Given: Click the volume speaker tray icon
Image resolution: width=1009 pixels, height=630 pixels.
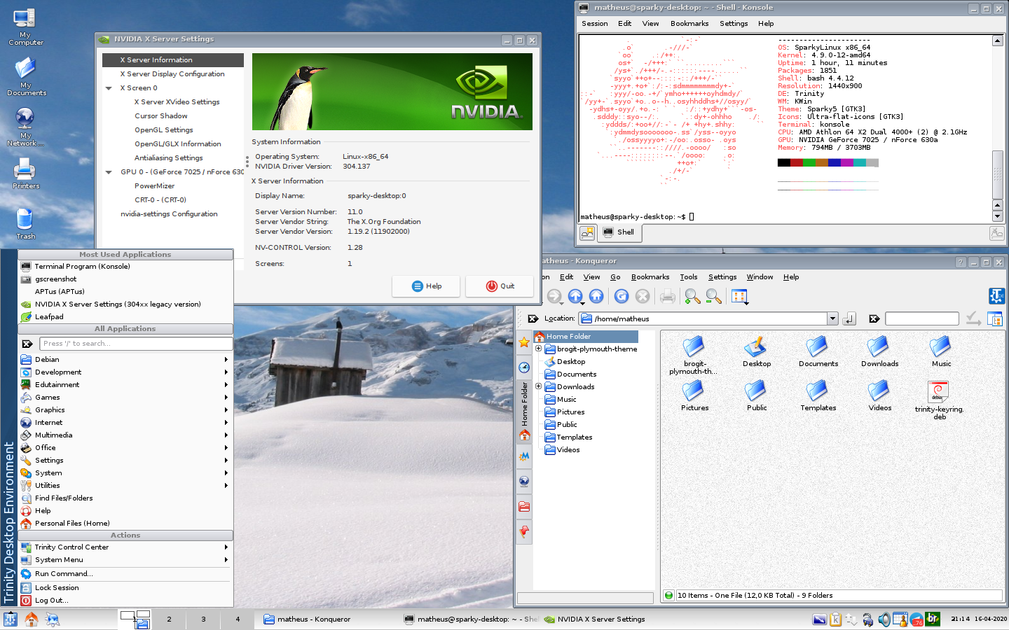Looking at the screenshot, I should point(884,619).
